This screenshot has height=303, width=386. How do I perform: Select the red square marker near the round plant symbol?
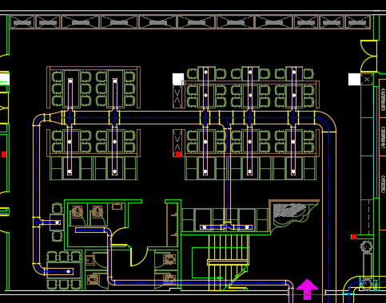[354, 237]
